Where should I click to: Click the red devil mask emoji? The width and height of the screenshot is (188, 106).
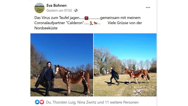pyautogui.click(x=86, y=18)
